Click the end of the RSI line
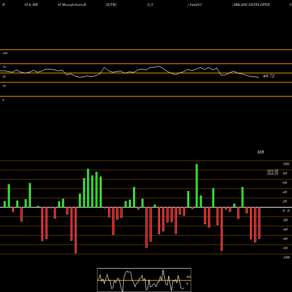This screenshot has width=292, height=292. pyautogui.click(x=259, y=78)
